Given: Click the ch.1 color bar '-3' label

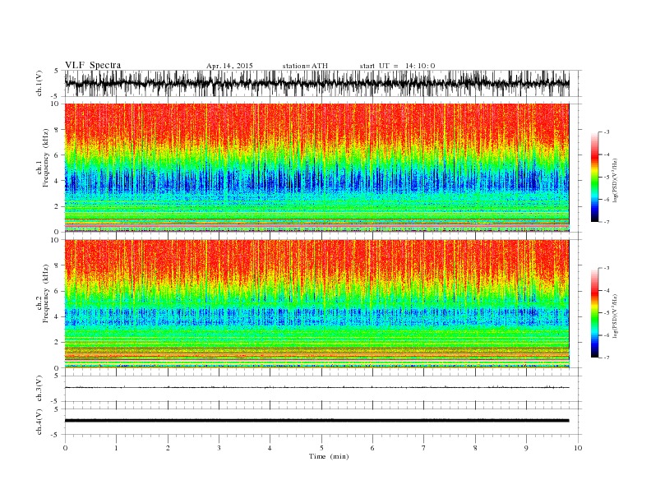Looking at the screenshot, I should [607, 132].
